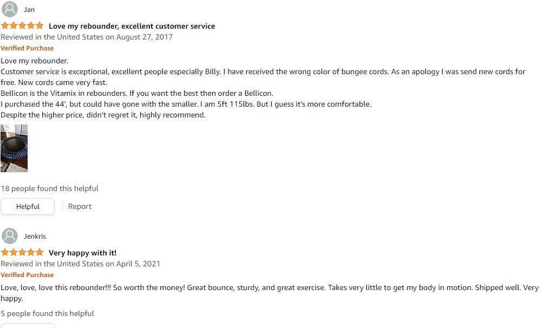Image resolution: width=545 pixels, height=328 pixels.
Task: Click Verified Purchase on Jenkris's review
Action: click(27, 275)
